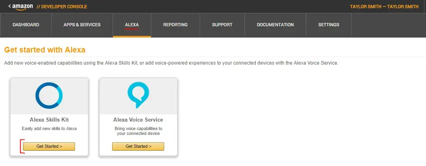
Task: Click the "Bring voice capabilities" description text
Action: [138, 131]
